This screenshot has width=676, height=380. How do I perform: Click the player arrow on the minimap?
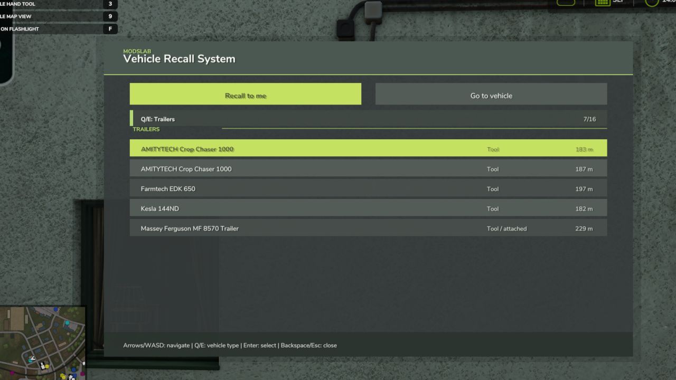tap(32, 359)
